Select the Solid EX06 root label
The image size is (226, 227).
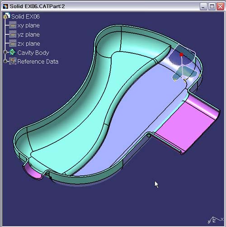coord(25,16)
